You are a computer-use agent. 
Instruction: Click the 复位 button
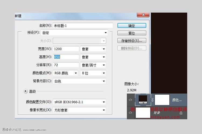(x=132, y=33)
